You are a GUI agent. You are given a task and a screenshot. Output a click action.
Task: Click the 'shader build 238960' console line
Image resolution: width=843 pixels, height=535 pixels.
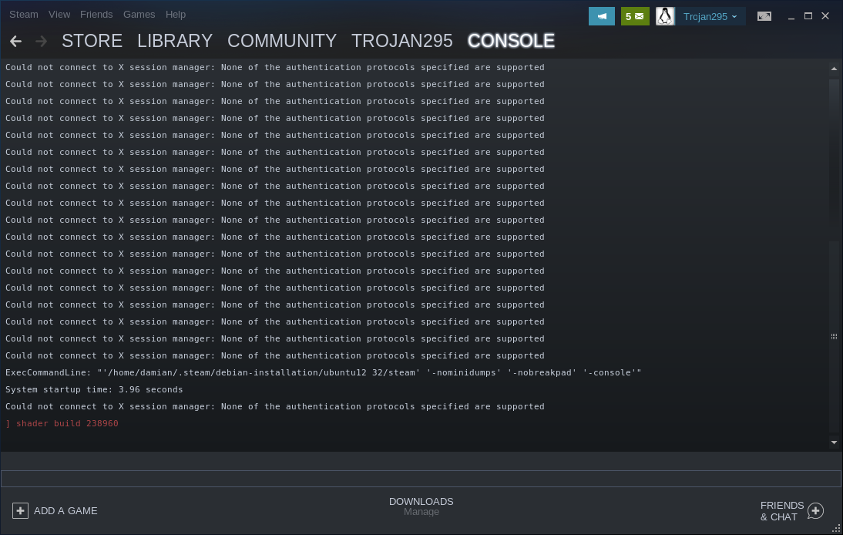[x=62, y=424]
